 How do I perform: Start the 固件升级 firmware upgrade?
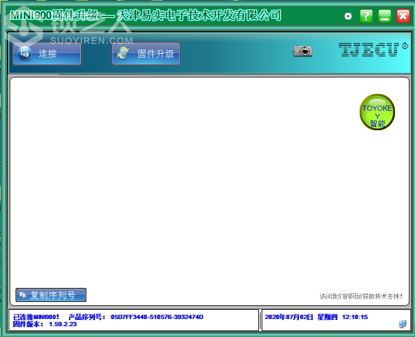pos(146,53)
